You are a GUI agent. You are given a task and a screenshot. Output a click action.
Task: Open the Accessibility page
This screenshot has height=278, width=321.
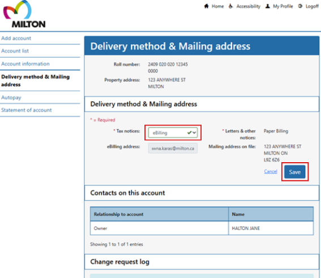coord(249,6)
